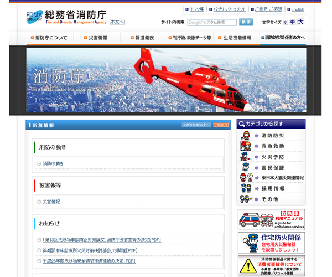
Task: Open the 消防庁について navigation tab
Action: coord(51,38)
